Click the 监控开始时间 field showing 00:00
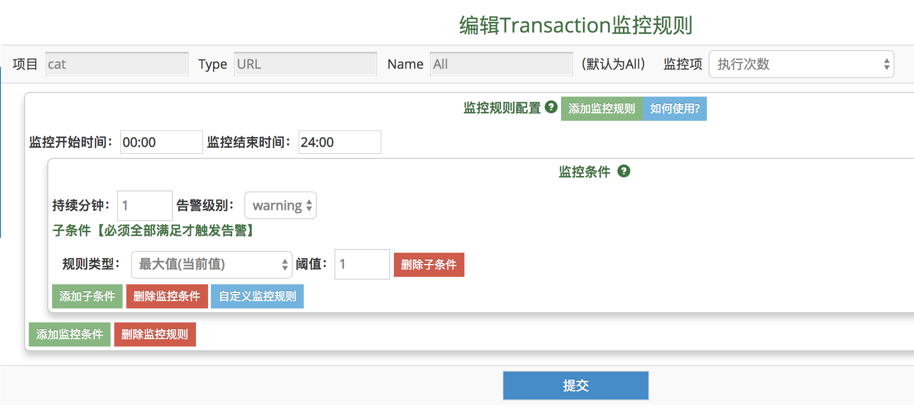Screen dimensions: 914x419 coord(161,142)
